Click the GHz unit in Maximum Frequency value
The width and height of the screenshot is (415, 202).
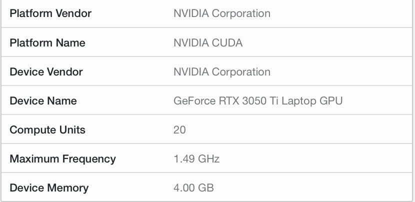coord(207,159)
